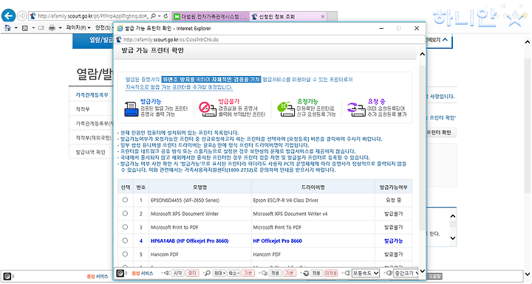This screenshot has height=284, width=532.
Task: Open the 중간크기 volume dropdown
Action: click(x=406, y=273)
